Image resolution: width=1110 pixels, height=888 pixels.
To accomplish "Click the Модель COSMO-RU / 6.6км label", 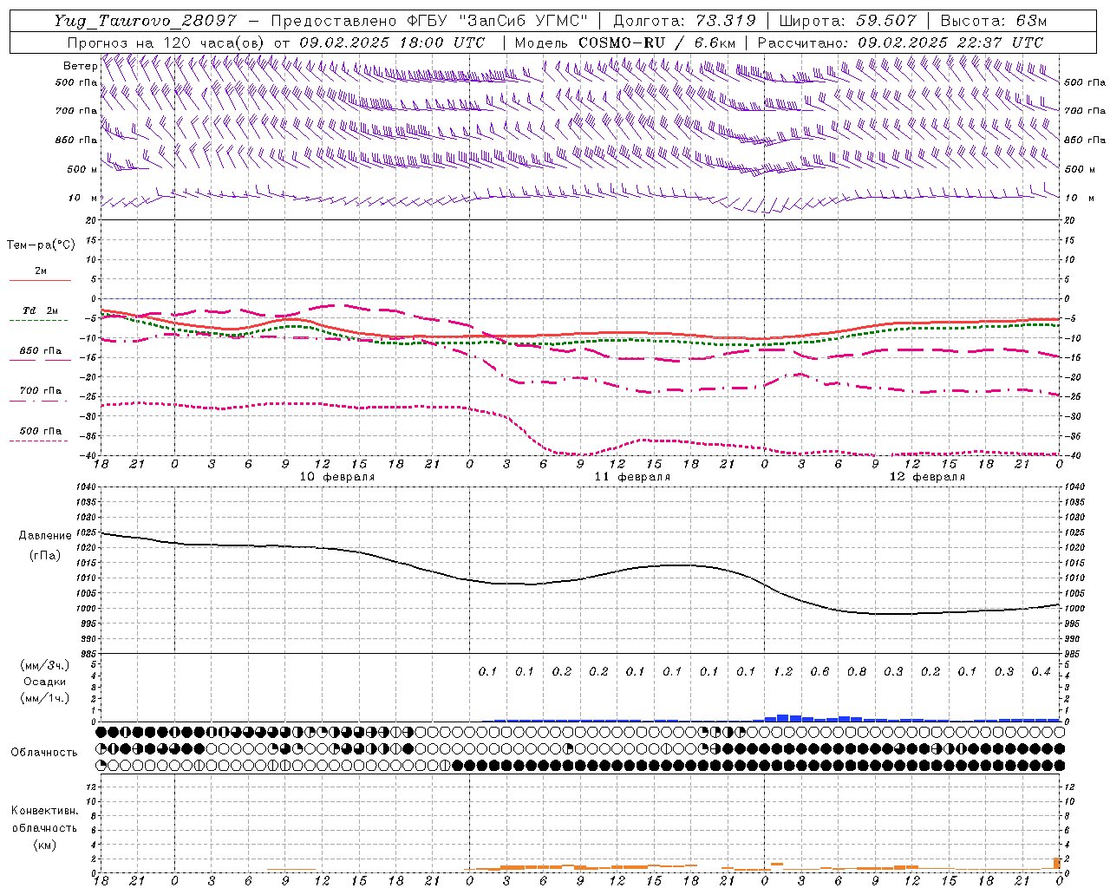I will (x=625, y=42).
